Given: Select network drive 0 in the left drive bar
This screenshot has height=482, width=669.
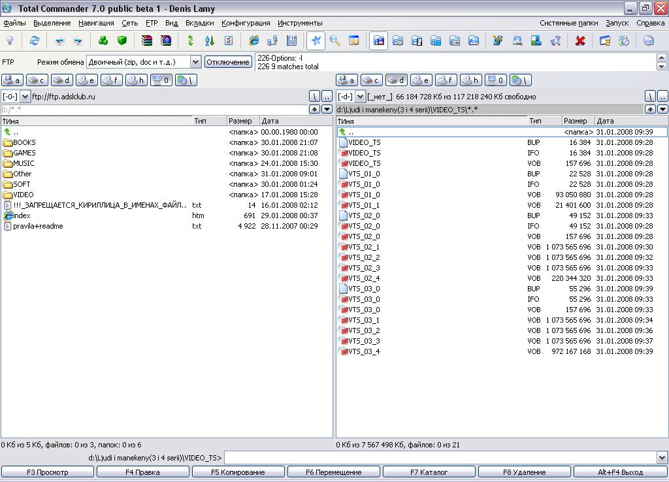Looking at the screenshot, I should (x=161, y=80).
